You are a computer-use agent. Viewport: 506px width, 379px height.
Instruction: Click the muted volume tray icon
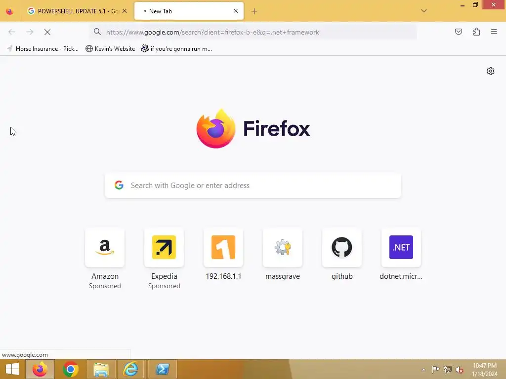tap(460, 369)
